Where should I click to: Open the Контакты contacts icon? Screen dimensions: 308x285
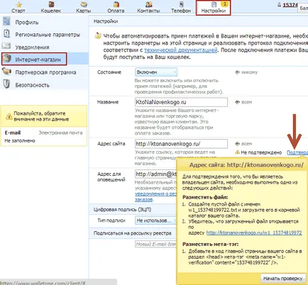coord(149,4)
